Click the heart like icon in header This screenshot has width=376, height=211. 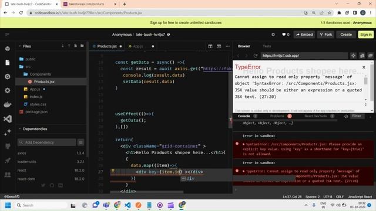[x=284, y=35]
